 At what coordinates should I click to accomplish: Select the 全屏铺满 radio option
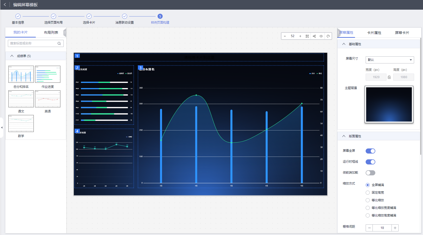pyautogui.click(x=368, y=185)
